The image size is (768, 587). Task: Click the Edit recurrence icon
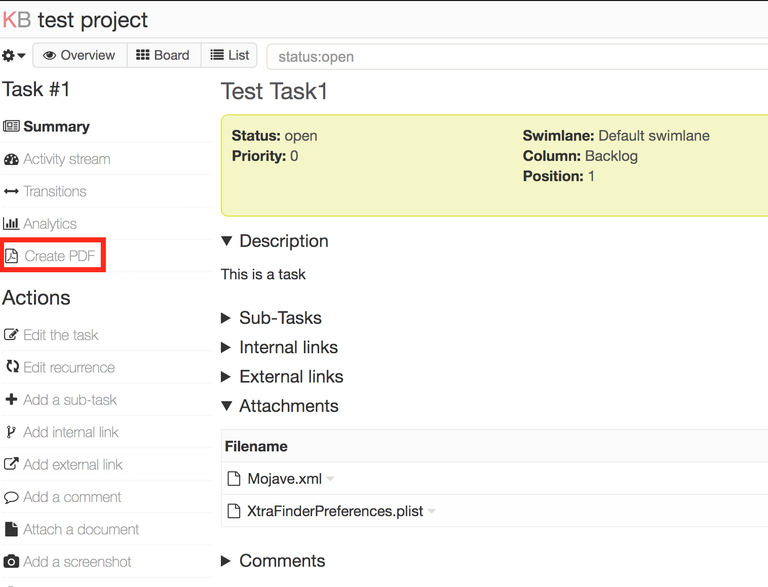[11, 367]
